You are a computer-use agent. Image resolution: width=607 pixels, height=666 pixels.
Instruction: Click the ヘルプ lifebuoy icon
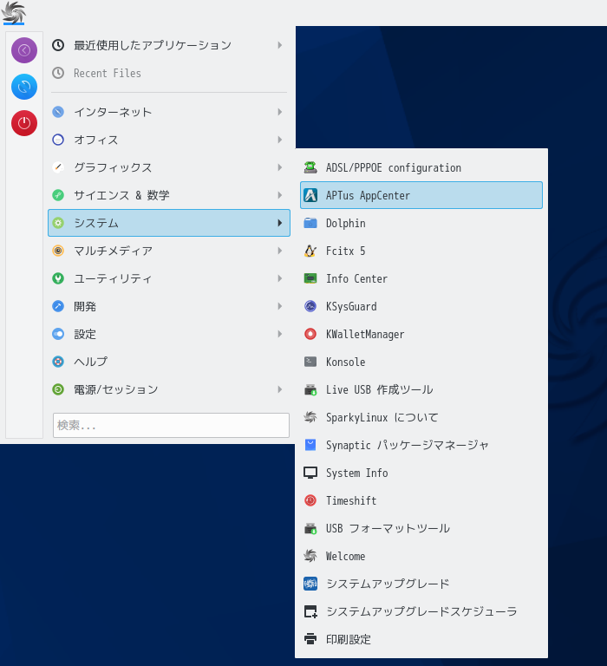58,362
